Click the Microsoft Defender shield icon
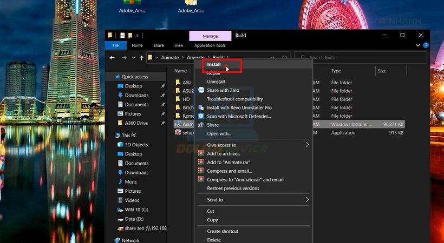This screenshot has height=243, width=444. point(201,116)
